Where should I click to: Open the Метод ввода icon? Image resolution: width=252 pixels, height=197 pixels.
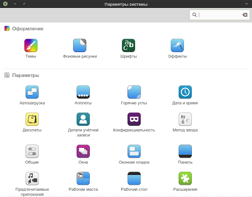coord(185,119)
